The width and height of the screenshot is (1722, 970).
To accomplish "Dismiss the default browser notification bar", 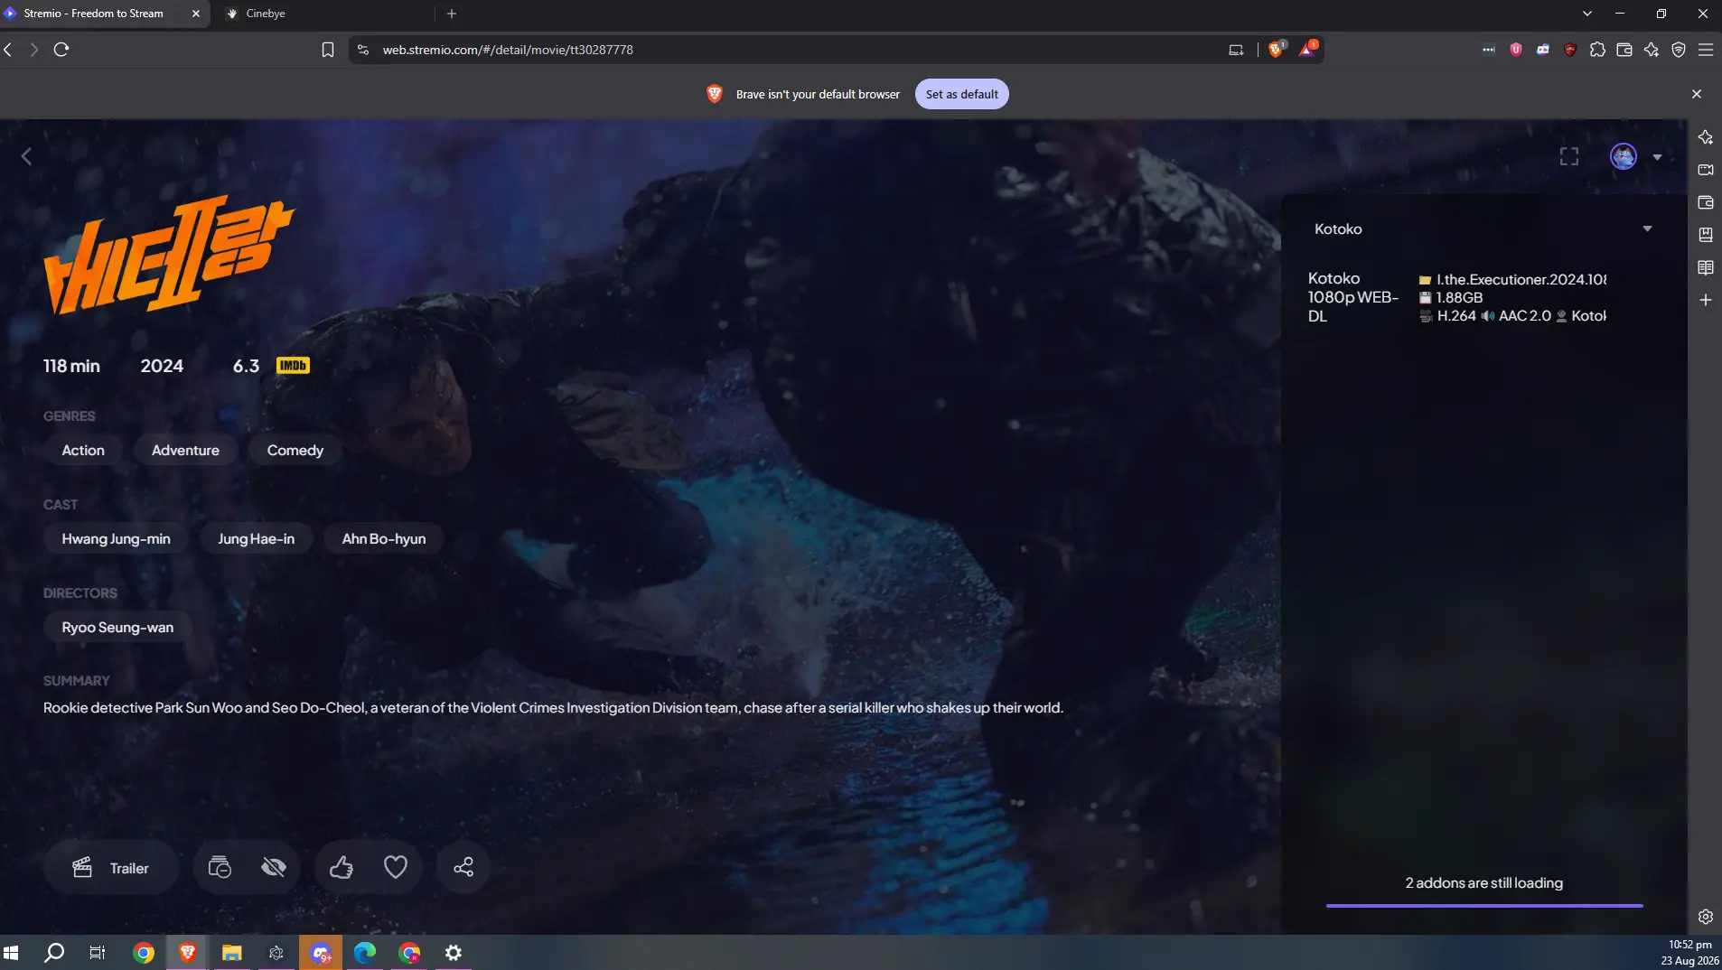I will point(1697,94).
